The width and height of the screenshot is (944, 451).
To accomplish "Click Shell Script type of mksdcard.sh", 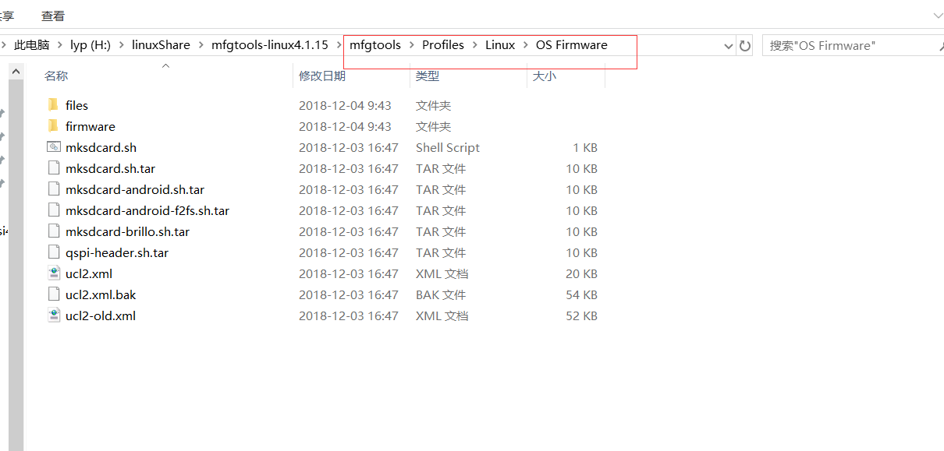I will tap(448, 147).
